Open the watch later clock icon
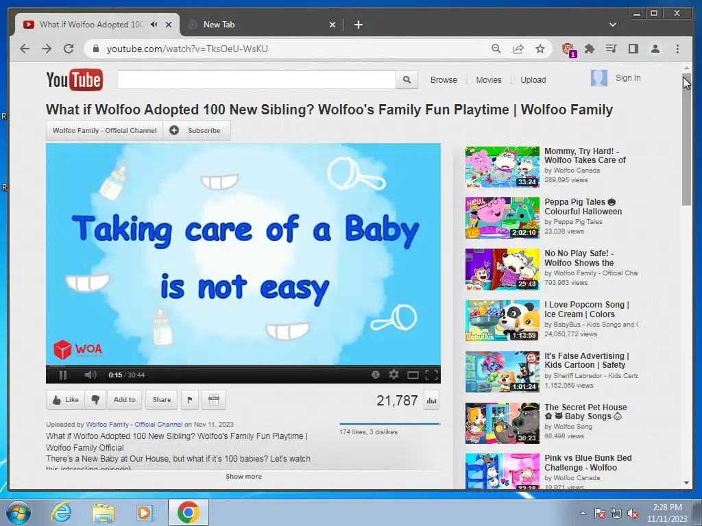 375,375
